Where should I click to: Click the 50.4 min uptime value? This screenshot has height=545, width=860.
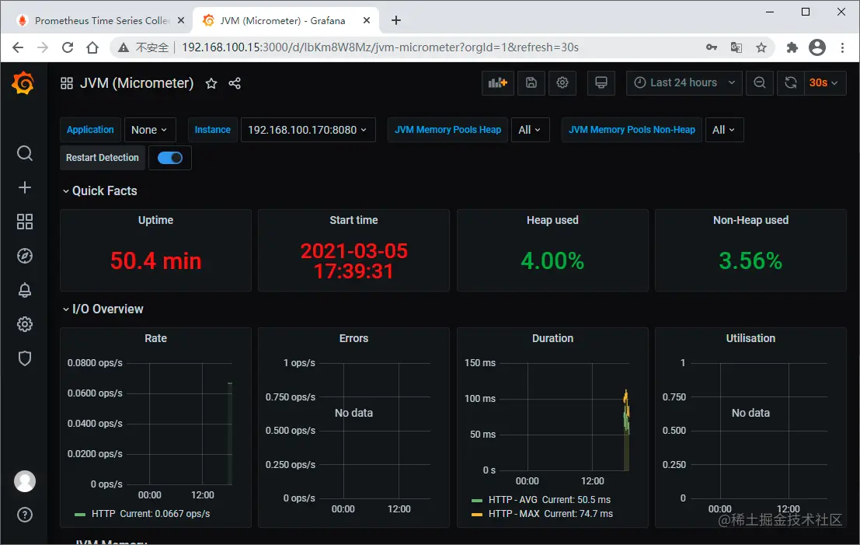[x=156, y=260]
